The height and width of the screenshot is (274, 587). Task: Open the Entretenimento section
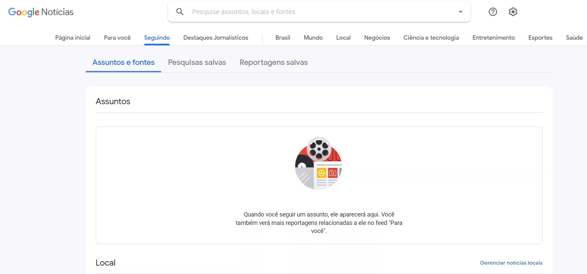494,38
